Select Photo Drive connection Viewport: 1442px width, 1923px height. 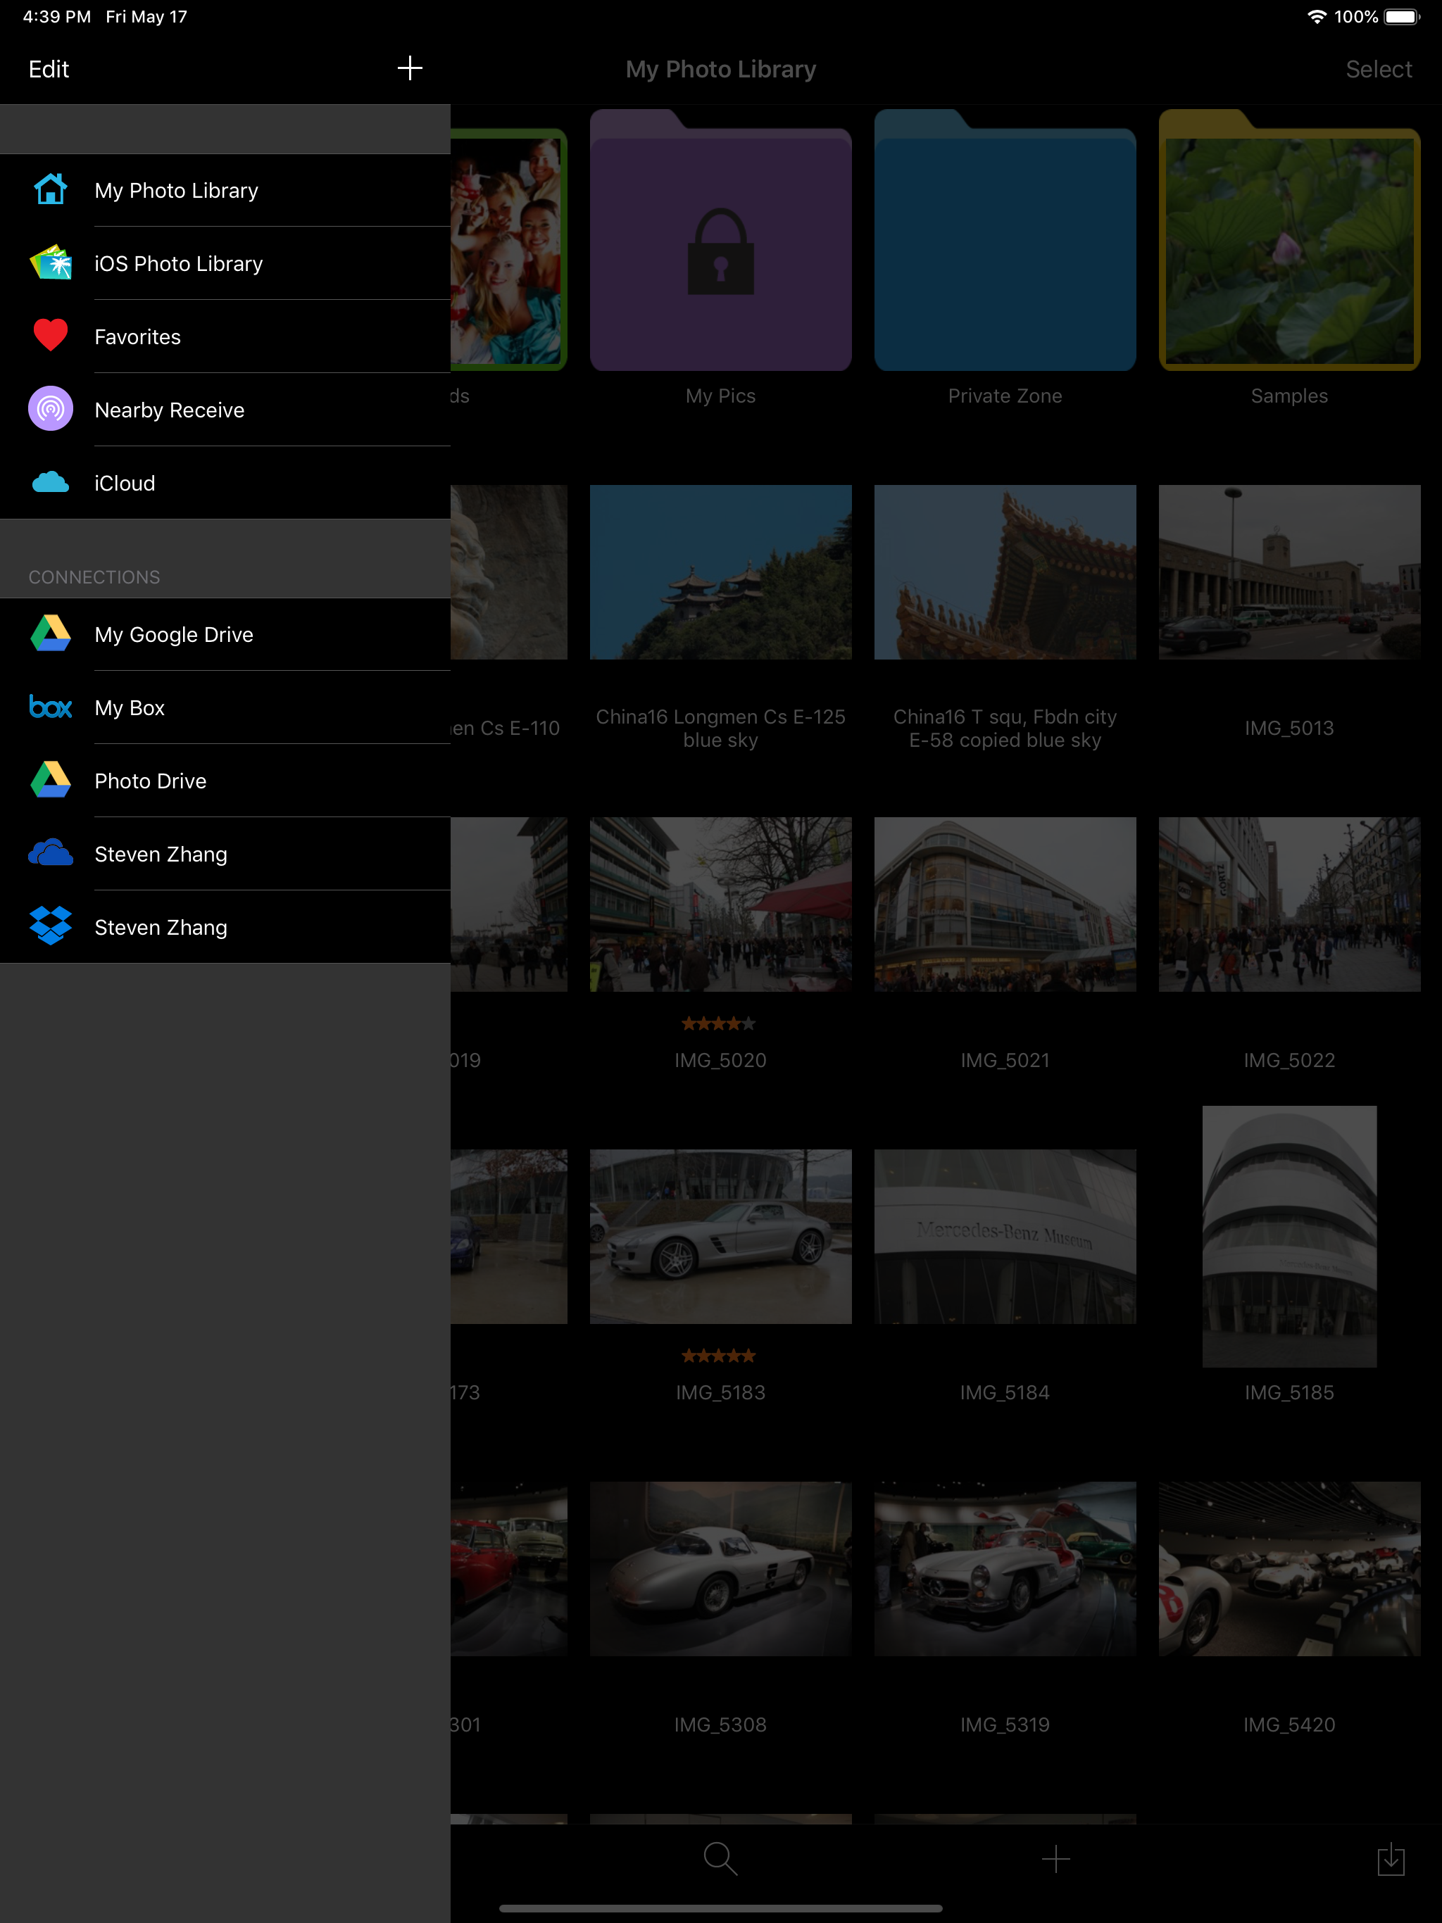click(x=151, y=781)
